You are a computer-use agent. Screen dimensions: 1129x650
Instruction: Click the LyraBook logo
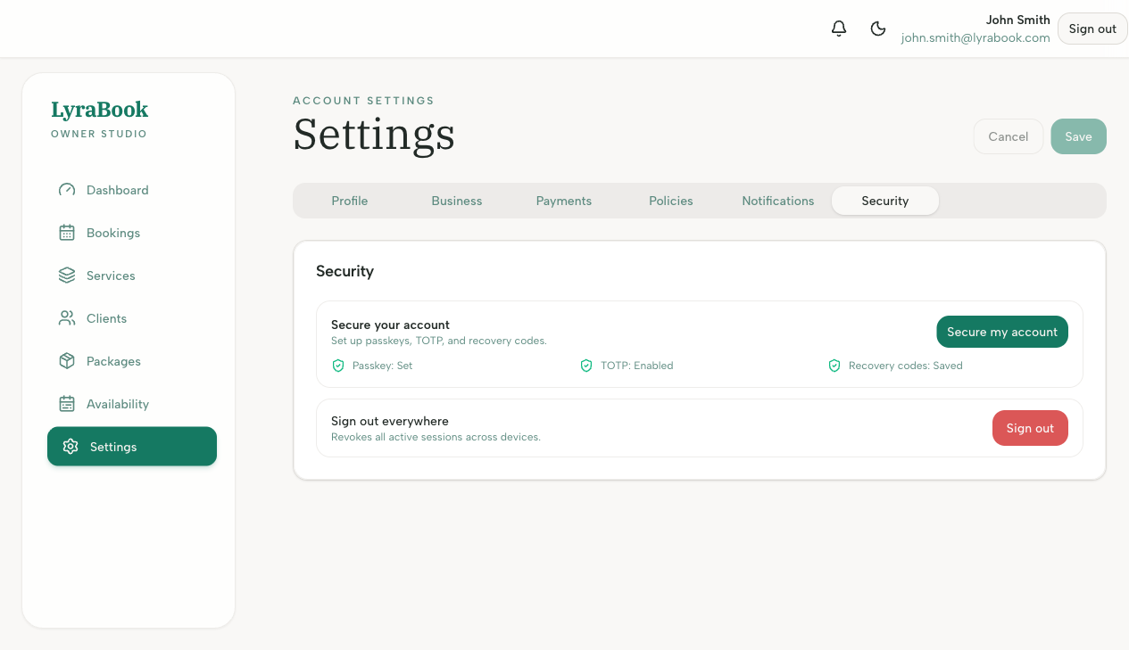tap(99, 109)
